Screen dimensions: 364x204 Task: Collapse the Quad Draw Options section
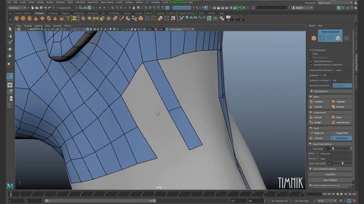coord(311,144)
